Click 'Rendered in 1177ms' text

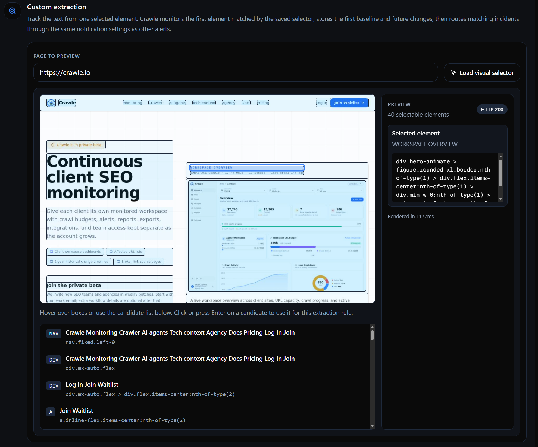pos(411,216)
